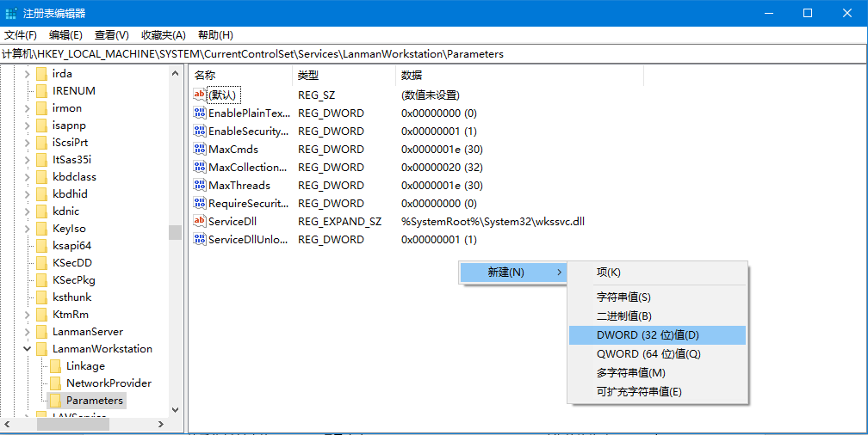Viewport: 868px width, 435px height.
Task: Click the LanmanServer folder icon
Action: click(41, 332)
